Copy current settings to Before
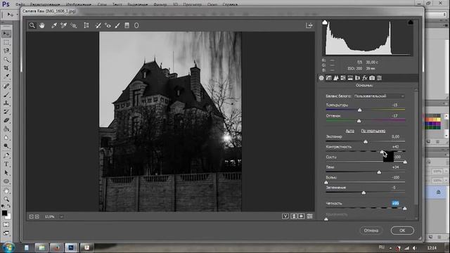Screen dimensions: 450x253 point(302,216)
